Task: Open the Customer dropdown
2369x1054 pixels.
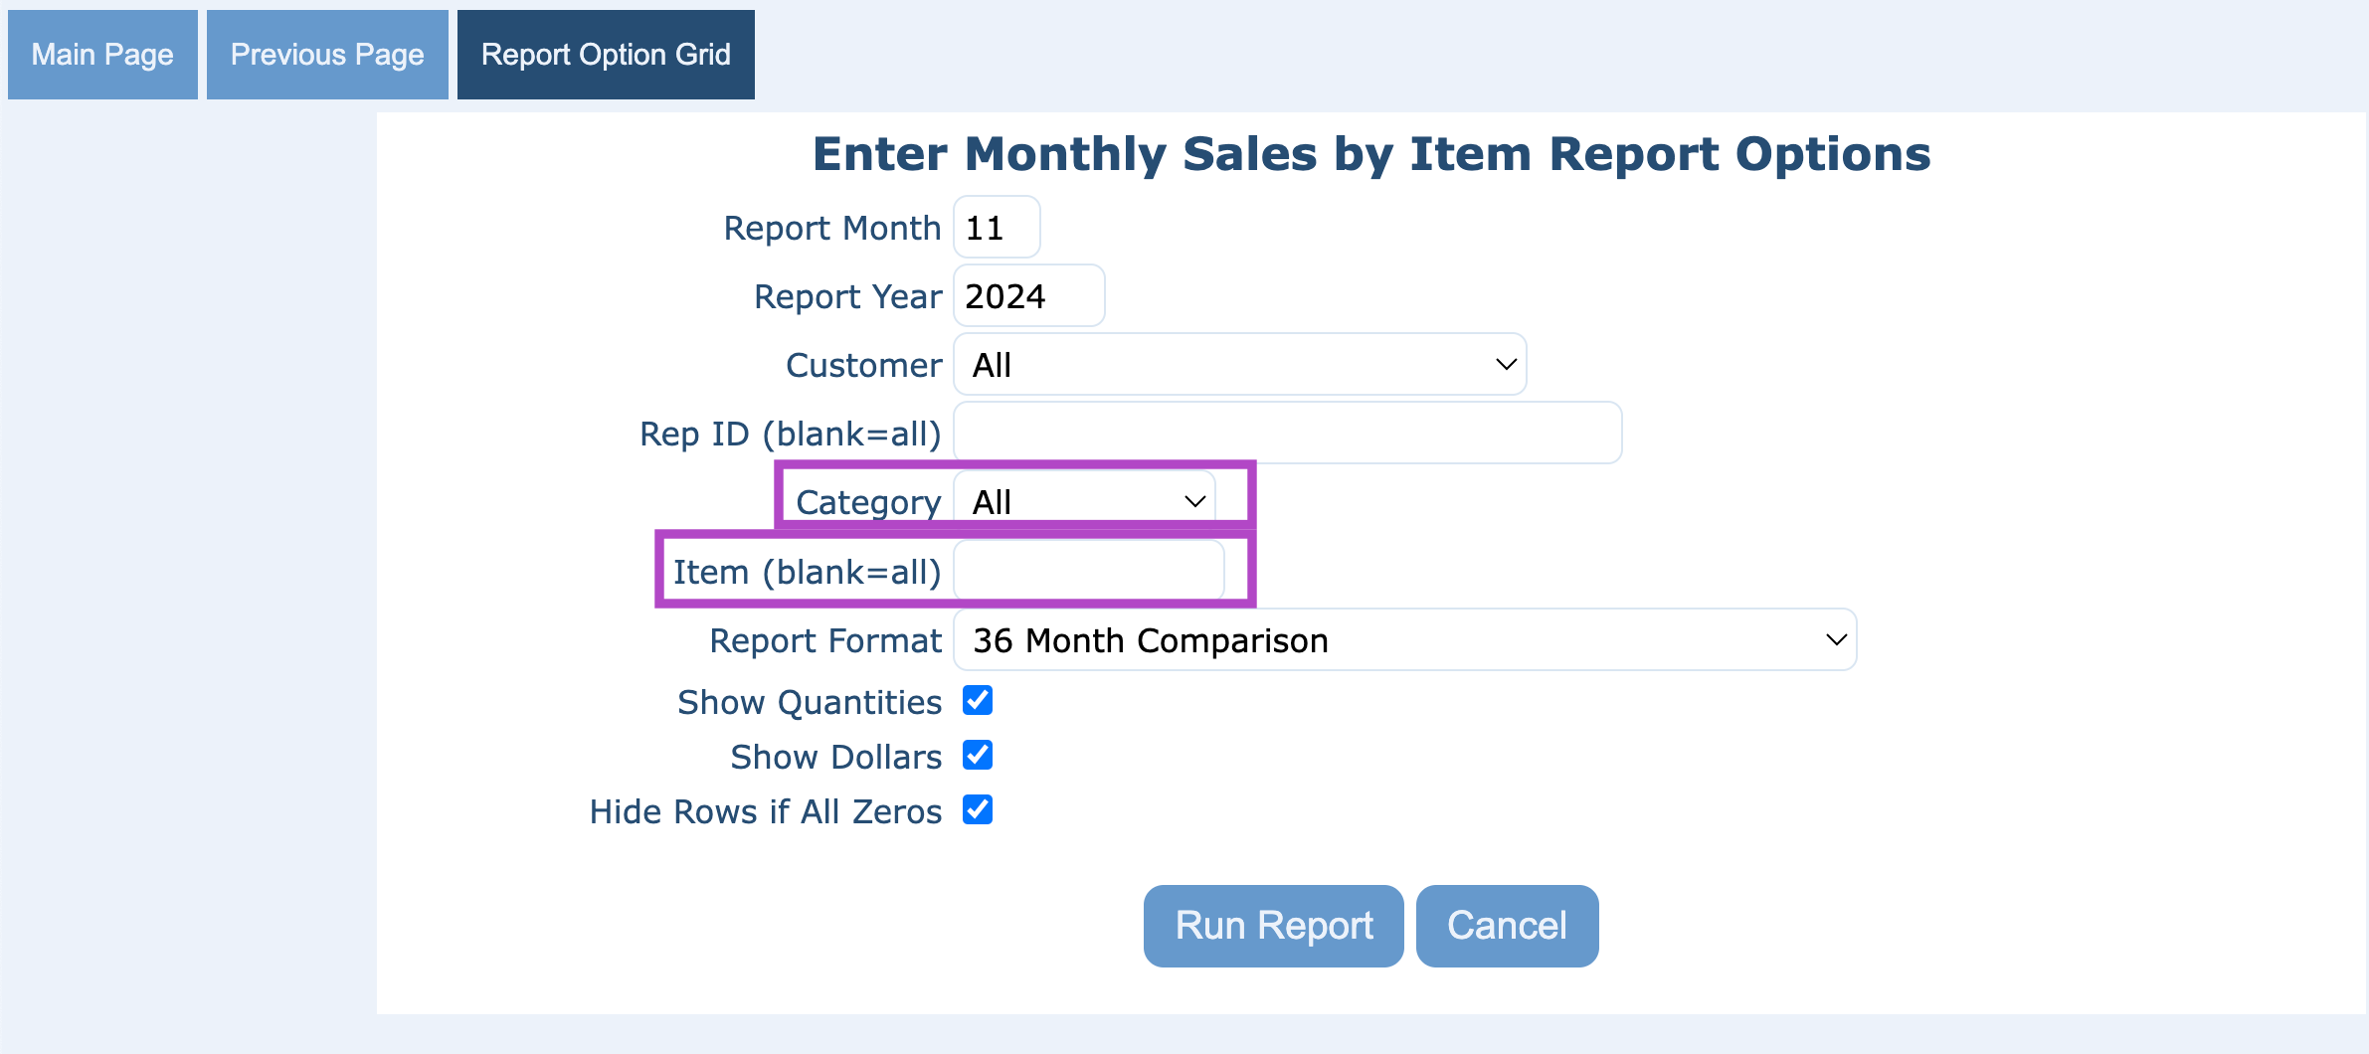Action: pos(1238,365)
